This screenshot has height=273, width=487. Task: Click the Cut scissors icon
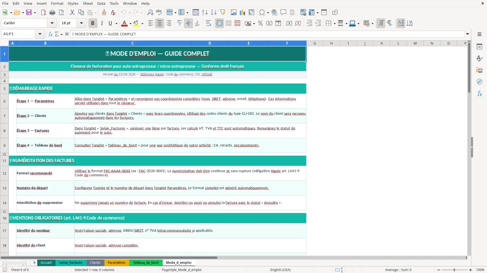coord(72,13)
